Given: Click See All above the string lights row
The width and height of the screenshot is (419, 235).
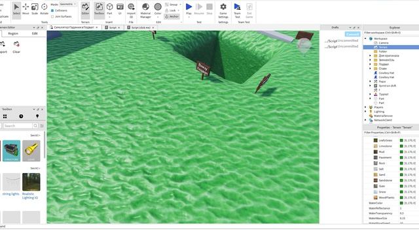Looking at the screenshot, I should [35, 168].
